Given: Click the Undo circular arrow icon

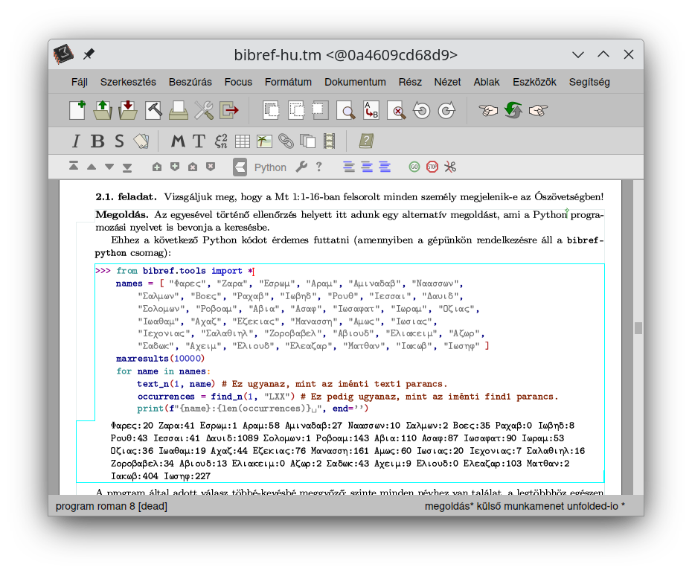Looking at the screenshot, I should (x=421, y=111).
